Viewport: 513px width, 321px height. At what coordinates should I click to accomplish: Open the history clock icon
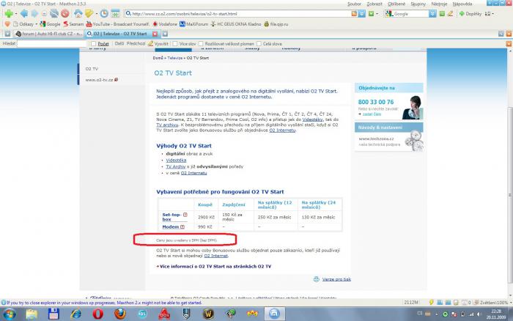point(104,13)
